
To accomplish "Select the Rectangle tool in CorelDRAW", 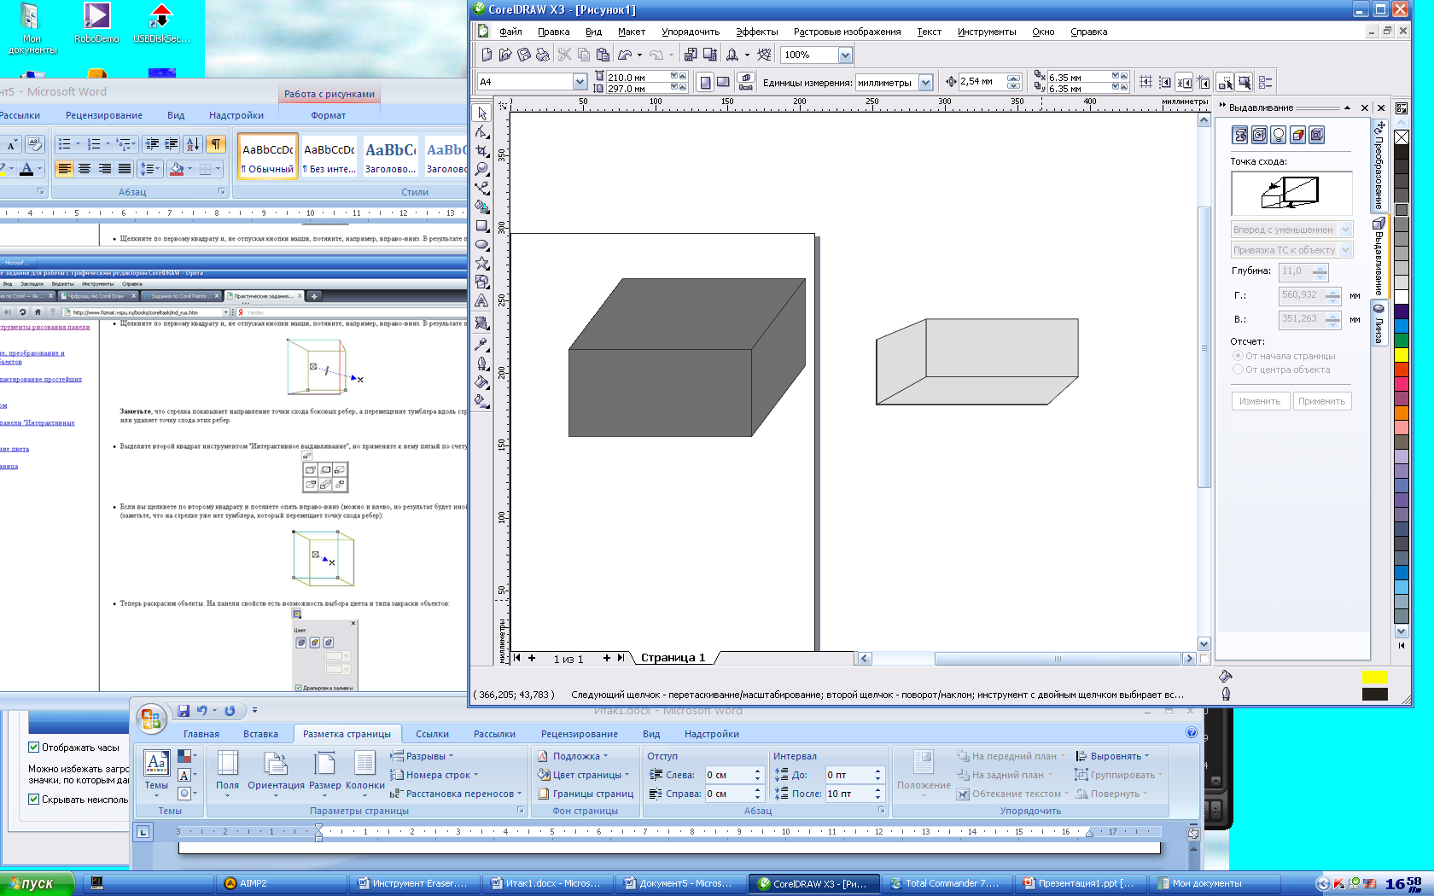I will click(482, 226).
